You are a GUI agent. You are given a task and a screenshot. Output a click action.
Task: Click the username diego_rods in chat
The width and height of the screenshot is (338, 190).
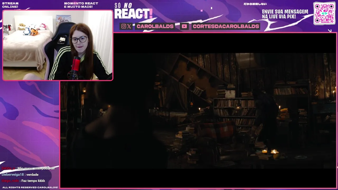coord(10,181)
